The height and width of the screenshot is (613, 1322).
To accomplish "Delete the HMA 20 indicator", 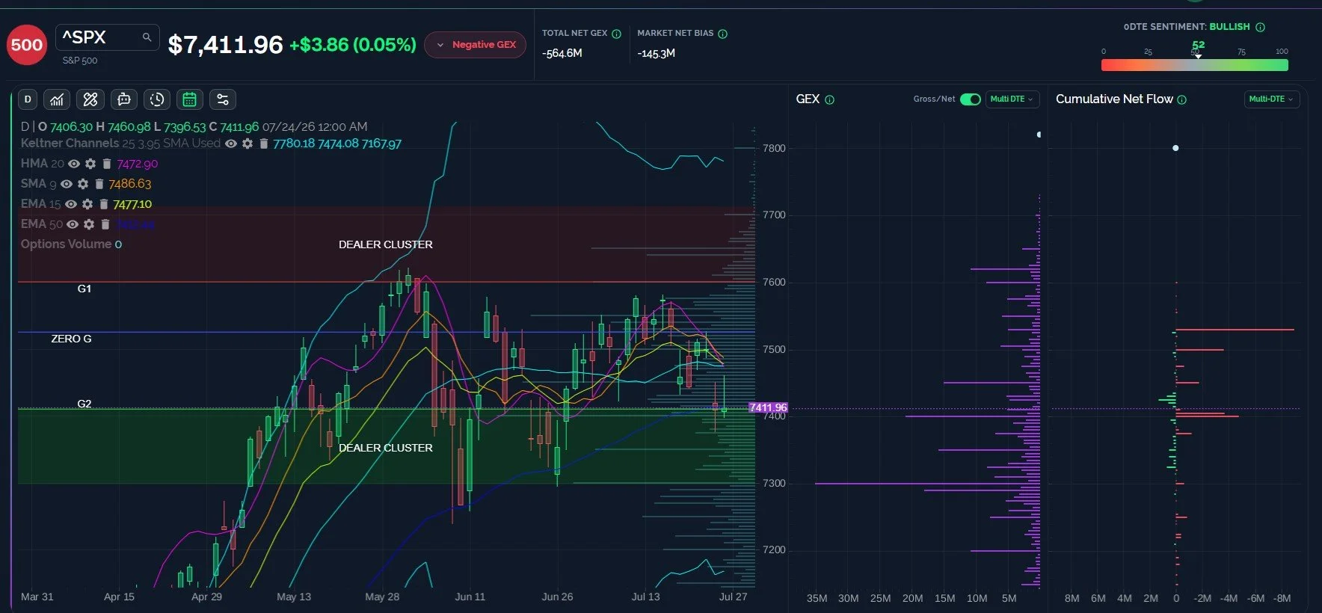I will pos(106,164).
